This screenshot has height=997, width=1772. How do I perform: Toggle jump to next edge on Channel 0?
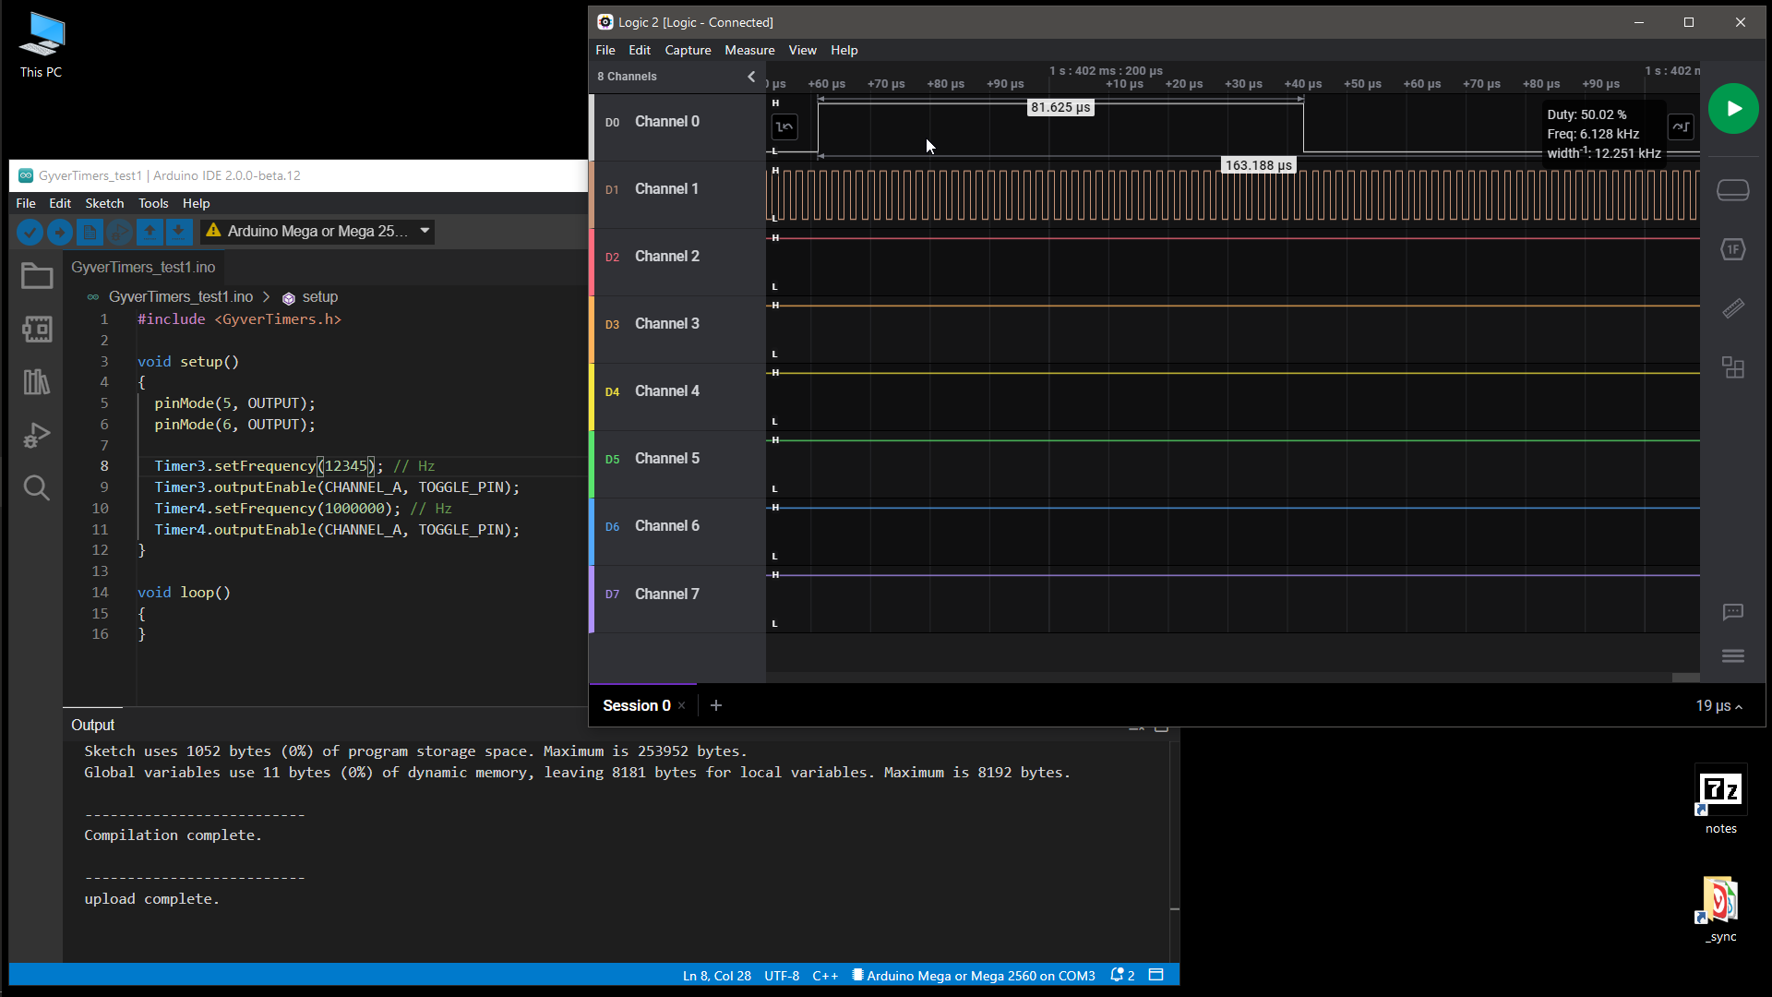click(1680, 127)
